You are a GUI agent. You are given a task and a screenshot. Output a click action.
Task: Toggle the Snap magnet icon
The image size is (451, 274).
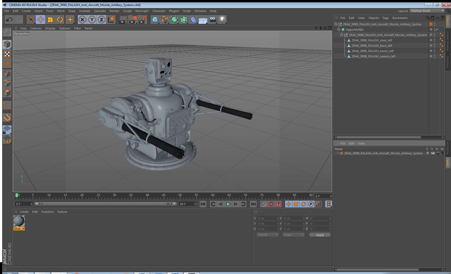point(7,118)
